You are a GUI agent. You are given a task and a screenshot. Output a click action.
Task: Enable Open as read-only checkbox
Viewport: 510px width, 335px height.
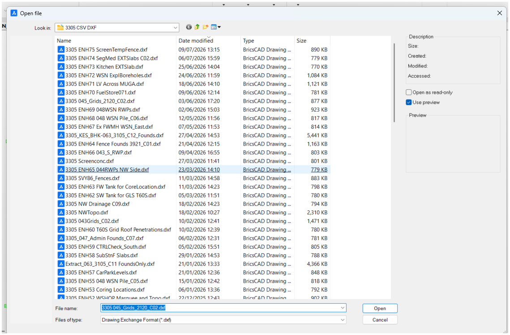click(409, 92)
